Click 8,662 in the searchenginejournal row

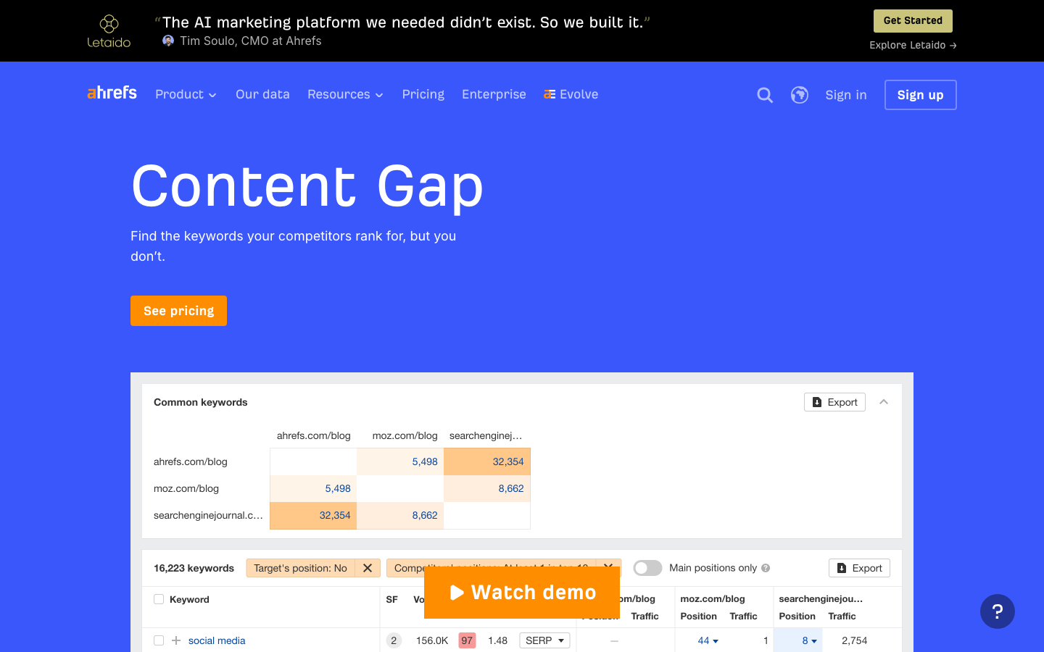pos(425,515)
